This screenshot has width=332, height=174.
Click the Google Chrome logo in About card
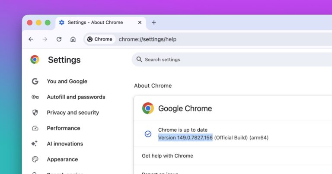click(x=148, y=108)
